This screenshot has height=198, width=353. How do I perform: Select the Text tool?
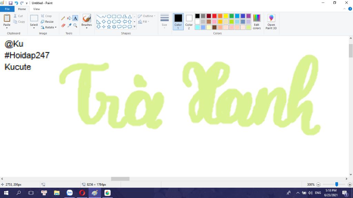coord(75,18)
